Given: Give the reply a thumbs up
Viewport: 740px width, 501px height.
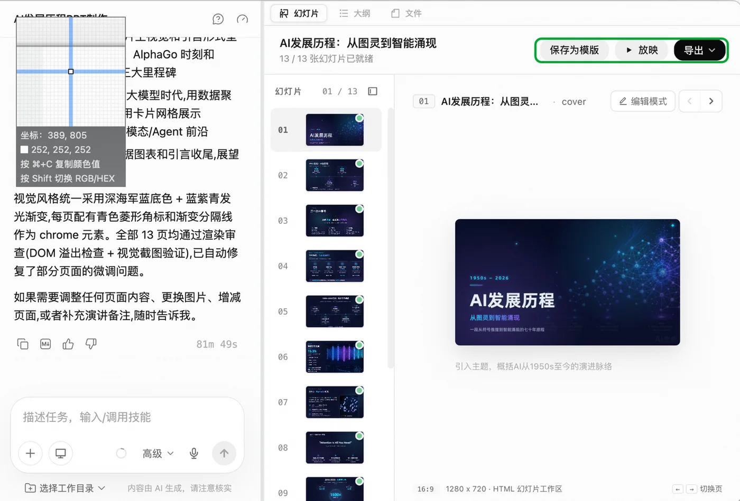Looking at the screenshot, I should 68,344.
